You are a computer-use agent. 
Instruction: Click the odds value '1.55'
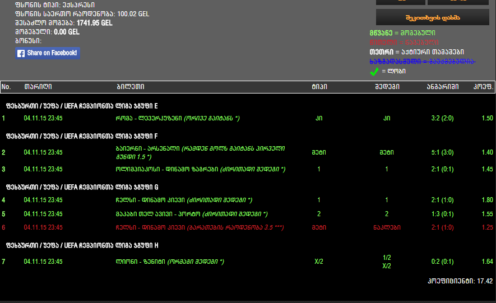pos(487,214)
